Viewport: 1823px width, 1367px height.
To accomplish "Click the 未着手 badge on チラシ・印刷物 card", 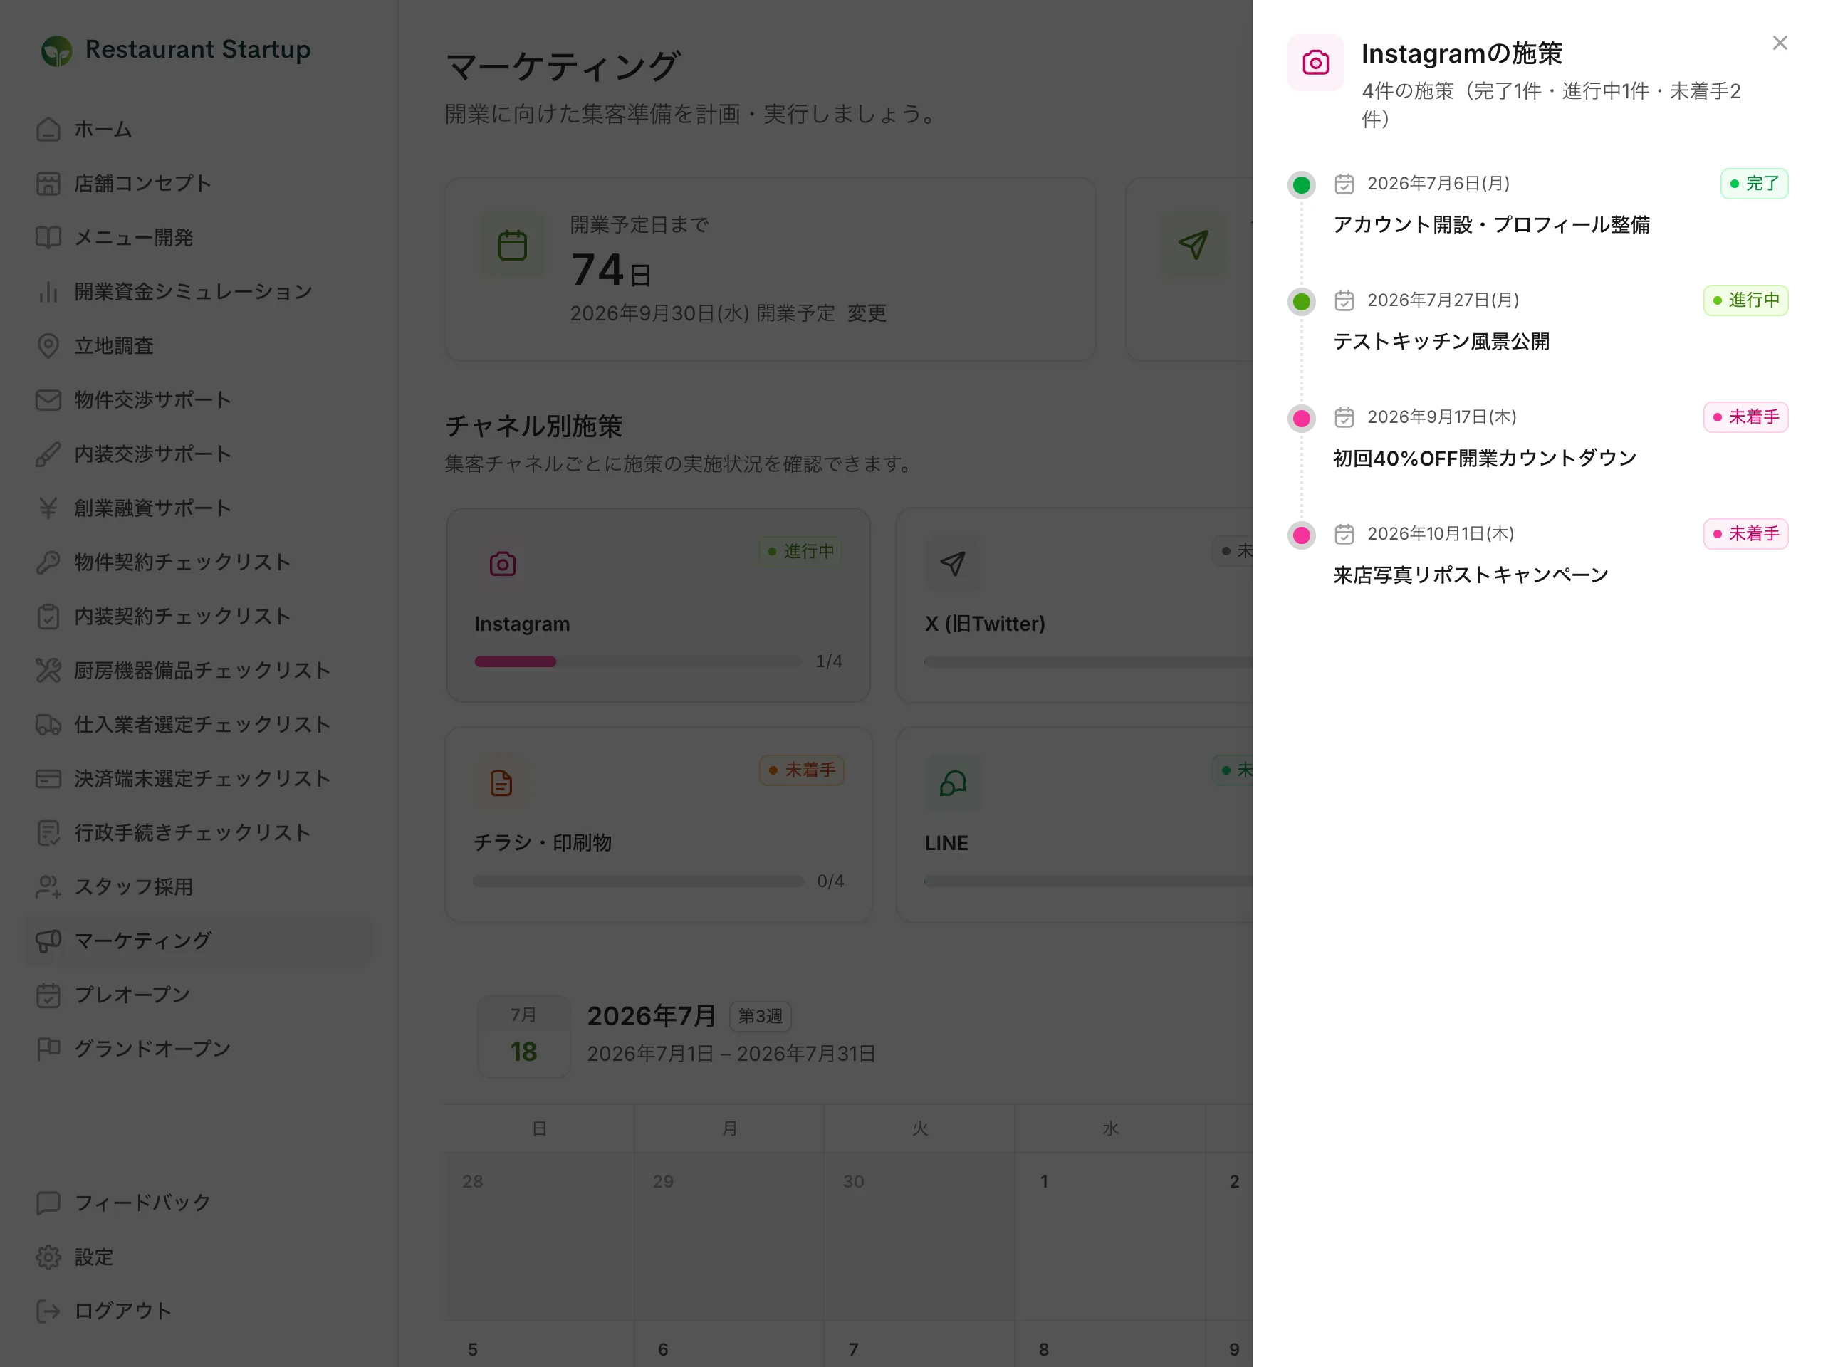I will pos(801,770).
